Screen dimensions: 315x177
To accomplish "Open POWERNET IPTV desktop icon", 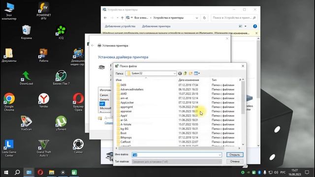I will click(x=44, y=11).
